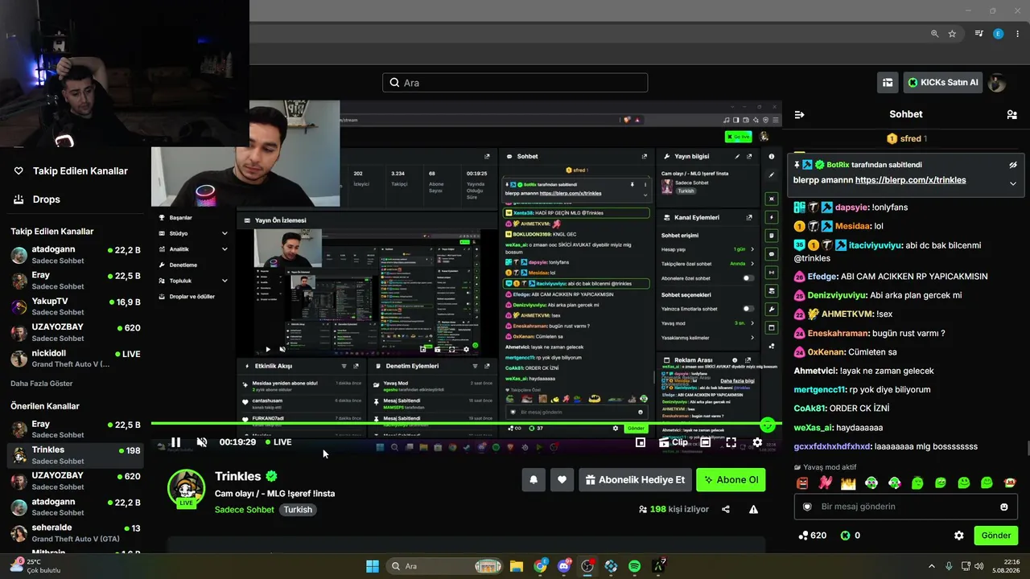Viewport: 1030px width, 579px height.
Task: Unmute the stream audio
Action: [x=202, y=442]
